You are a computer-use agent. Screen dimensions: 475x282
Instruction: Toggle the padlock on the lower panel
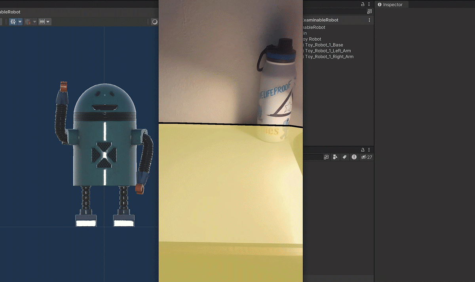[x=363, y=150]
